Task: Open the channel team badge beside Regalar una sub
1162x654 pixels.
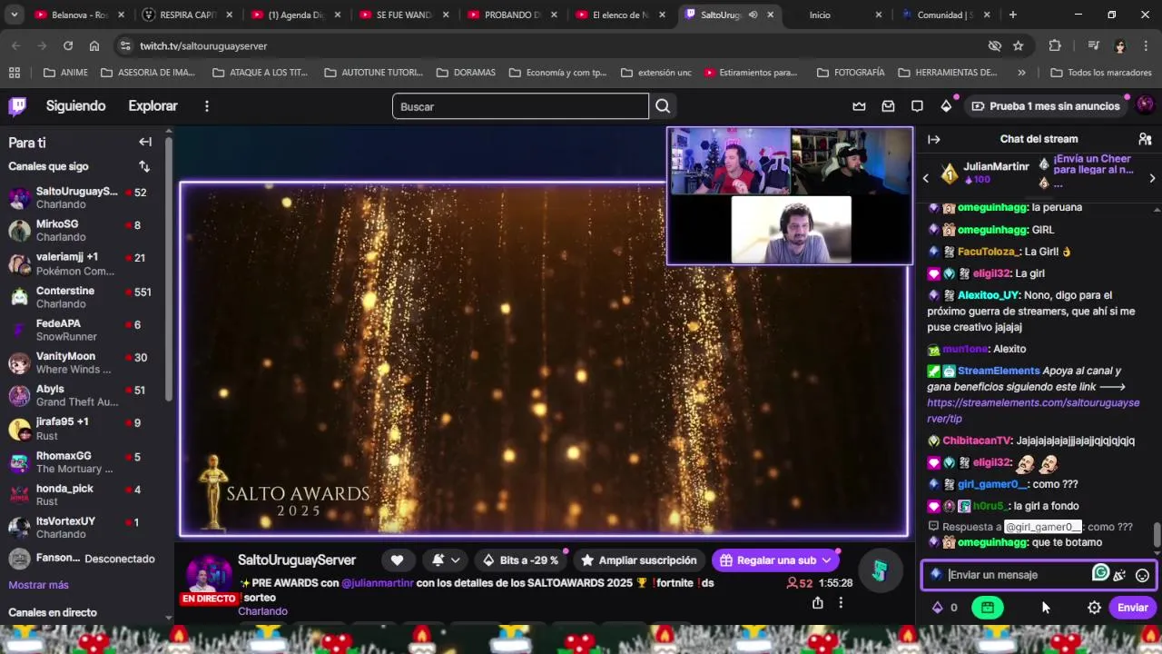Action: point(880,570)
